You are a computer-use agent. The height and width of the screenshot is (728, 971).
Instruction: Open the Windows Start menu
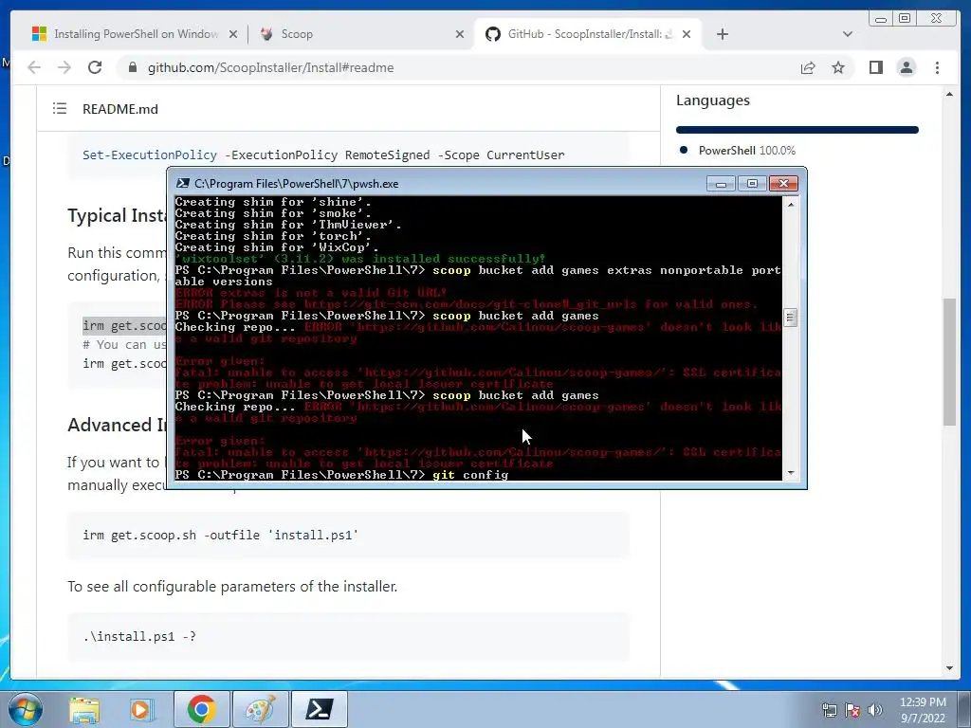(26, 709)
